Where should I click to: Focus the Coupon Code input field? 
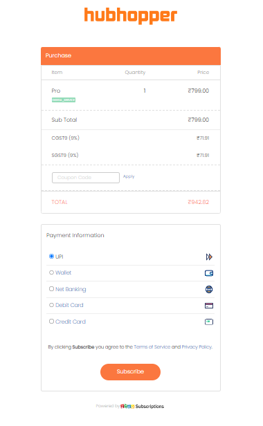point(86,178)
